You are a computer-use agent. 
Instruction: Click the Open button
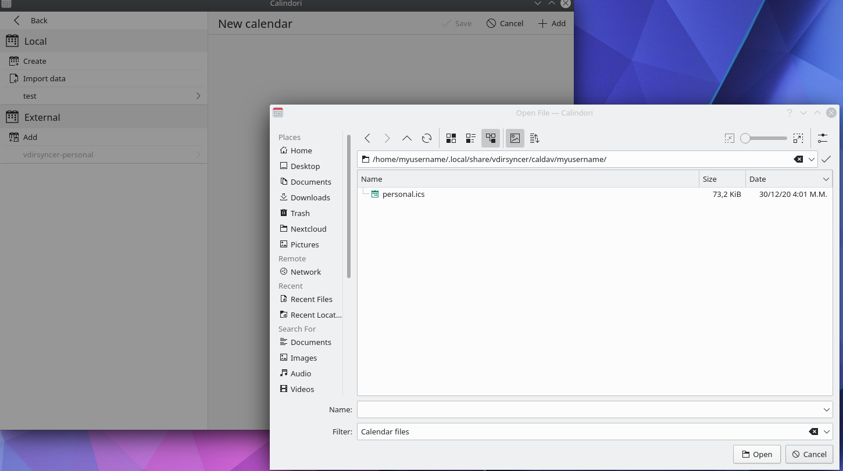(x=757, y=454)
